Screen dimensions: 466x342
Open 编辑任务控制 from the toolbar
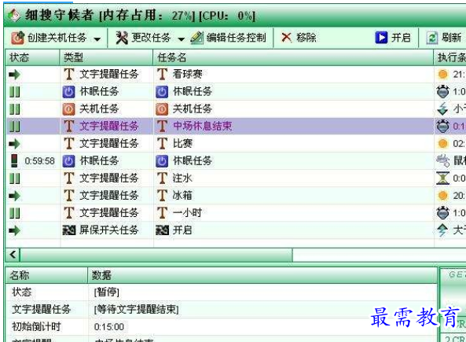[228, 38]
